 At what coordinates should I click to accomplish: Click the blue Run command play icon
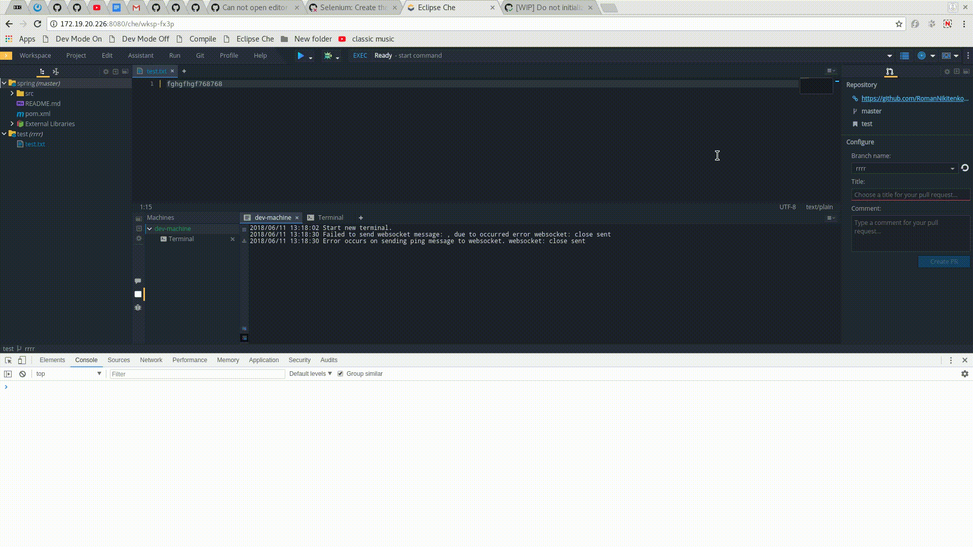301,56
